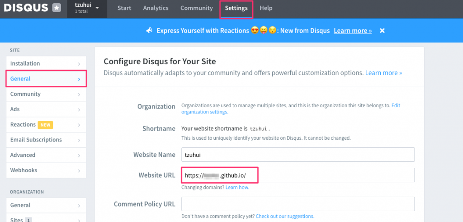Open the Learn how link for changing domains
The height and width of the screenshot is (222, 463).
pyautogui.click(x=237, y=188)
